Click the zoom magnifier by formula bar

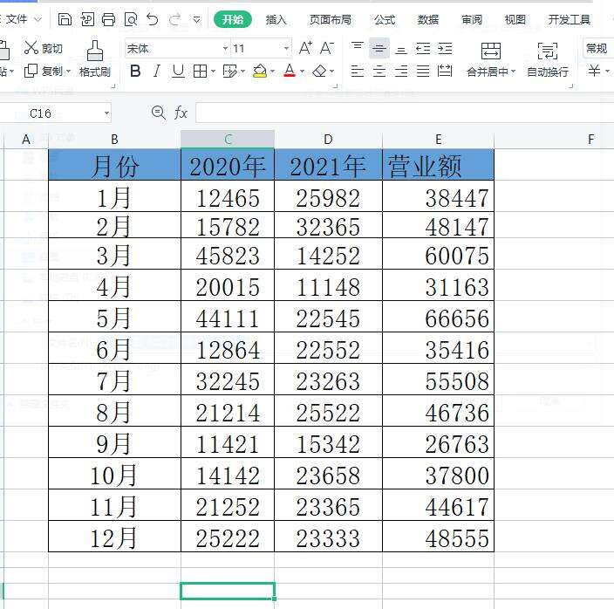158,113
